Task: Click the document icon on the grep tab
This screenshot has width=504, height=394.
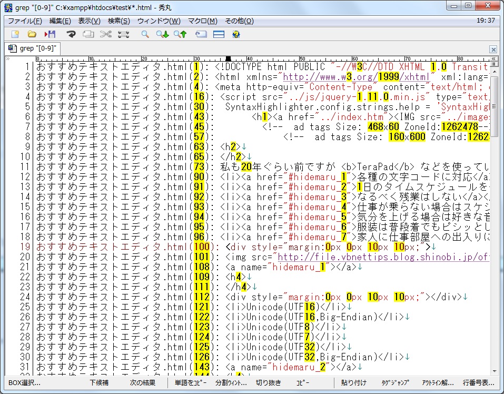Action: [x=12, y=48]
